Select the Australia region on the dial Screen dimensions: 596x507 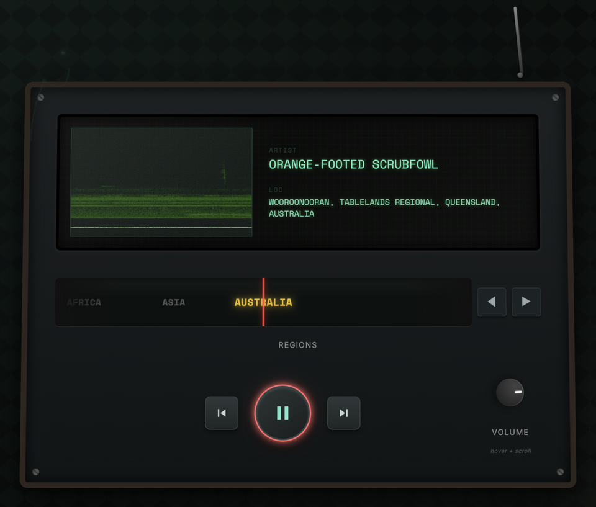pyautogui.click(x=263, y=303)
